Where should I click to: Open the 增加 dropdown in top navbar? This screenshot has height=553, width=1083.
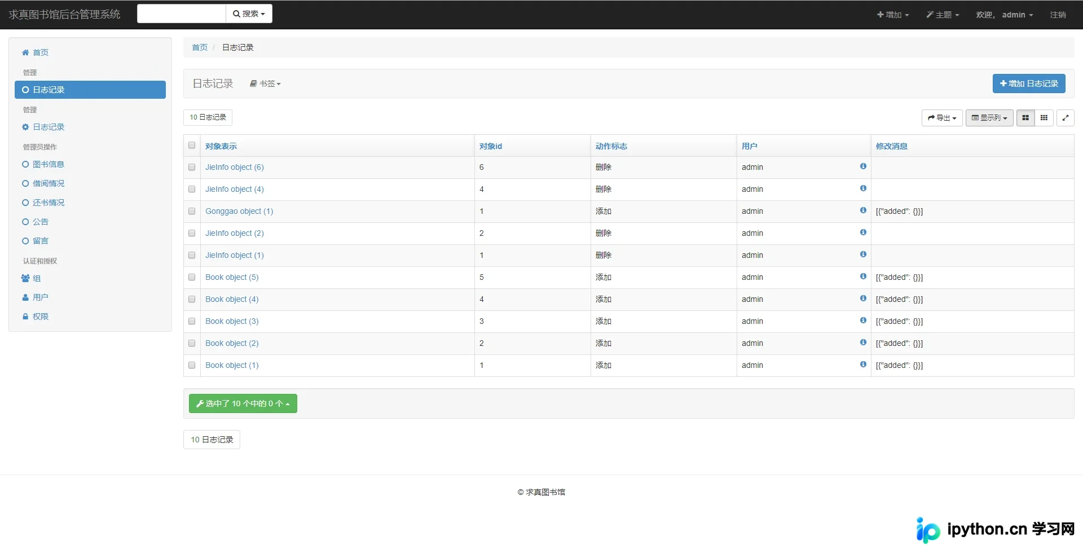click(893, 15)
